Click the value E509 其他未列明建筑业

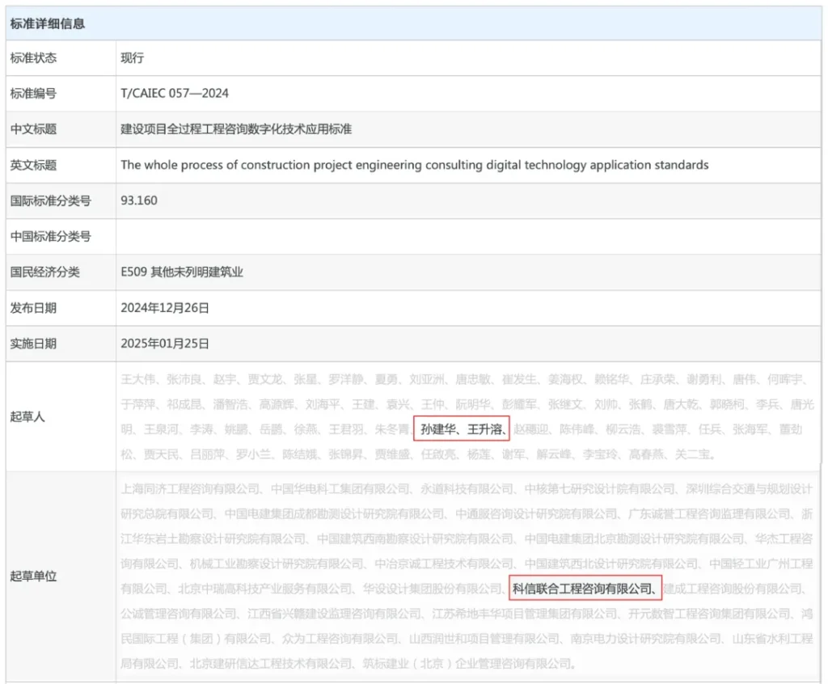click(182, 272)
